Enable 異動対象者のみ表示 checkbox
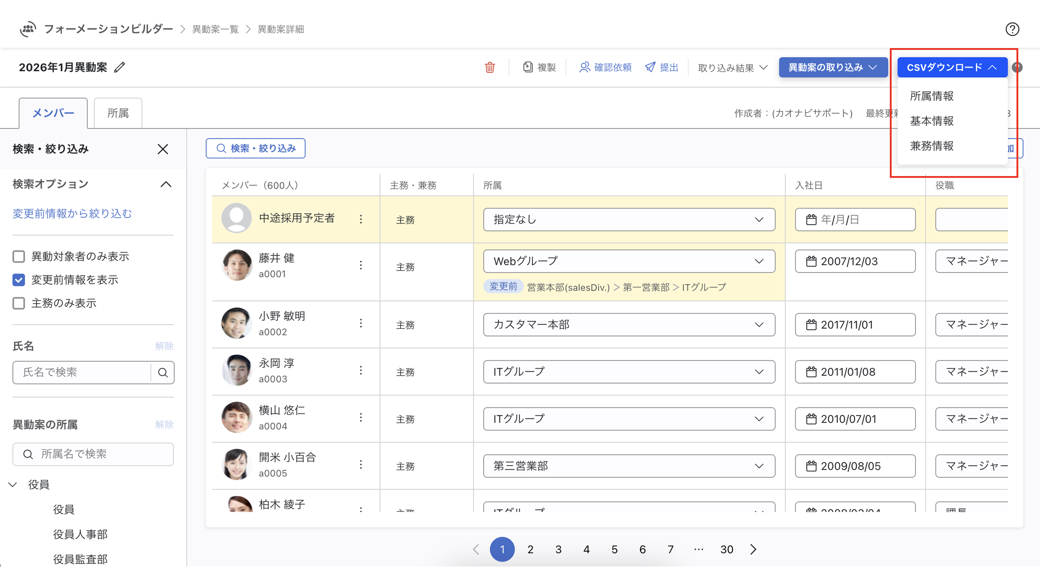The height and width of the screenshot is (569, 1040). click(x=19, y=256)
